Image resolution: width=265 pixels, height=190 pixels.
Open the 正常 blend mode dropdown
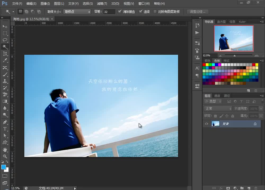click(x=218, y=108)
